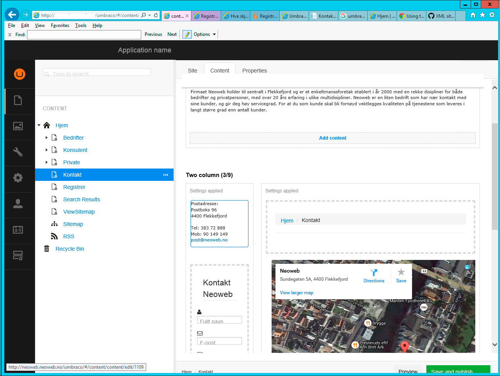Expand the Konsulent tree node
The width and height of the screenshot is (500, 376).
(x=47, y=150)
